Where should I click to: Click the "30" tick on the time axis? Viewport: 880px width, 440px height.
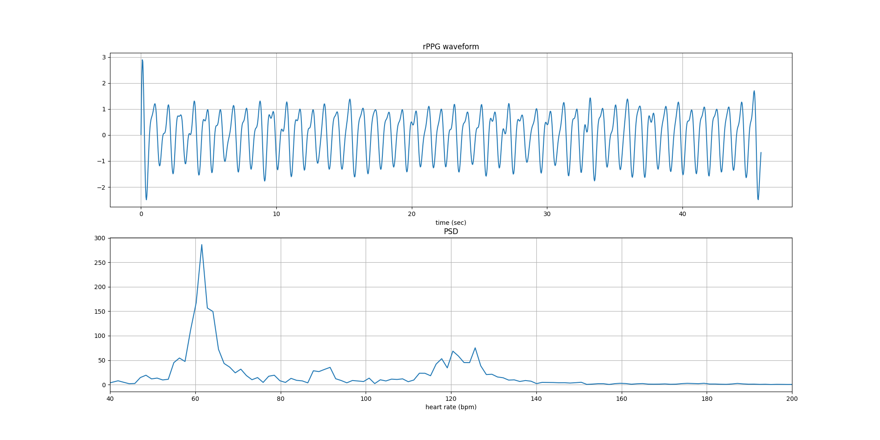(547, 214)
